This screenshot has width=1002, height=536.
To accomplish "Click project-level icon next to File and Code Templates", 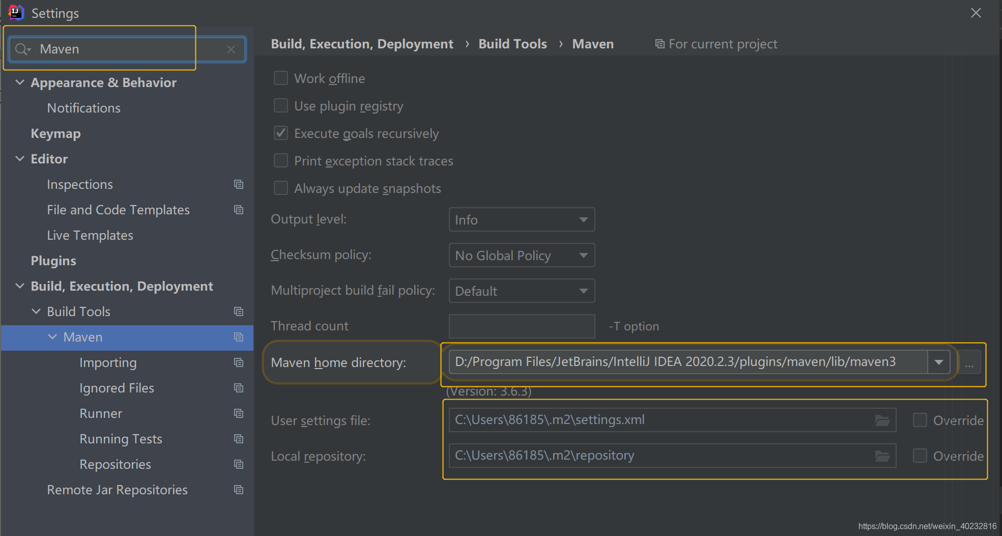I will 239,210.
